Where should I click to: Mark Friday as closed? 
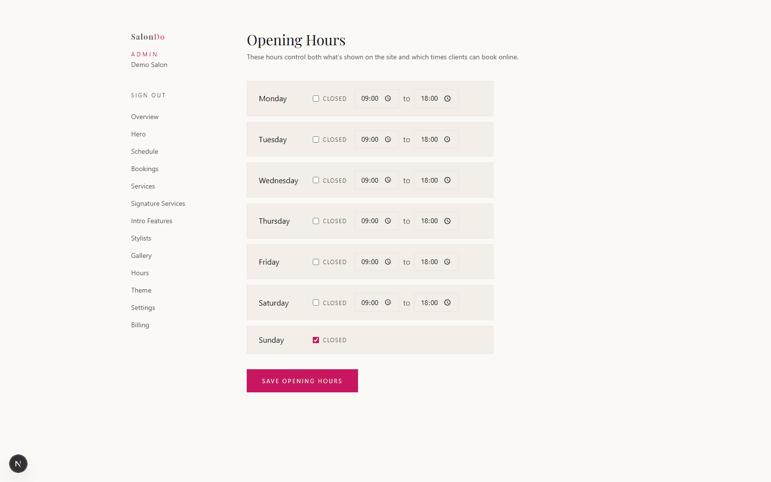(x=316, y=262)
